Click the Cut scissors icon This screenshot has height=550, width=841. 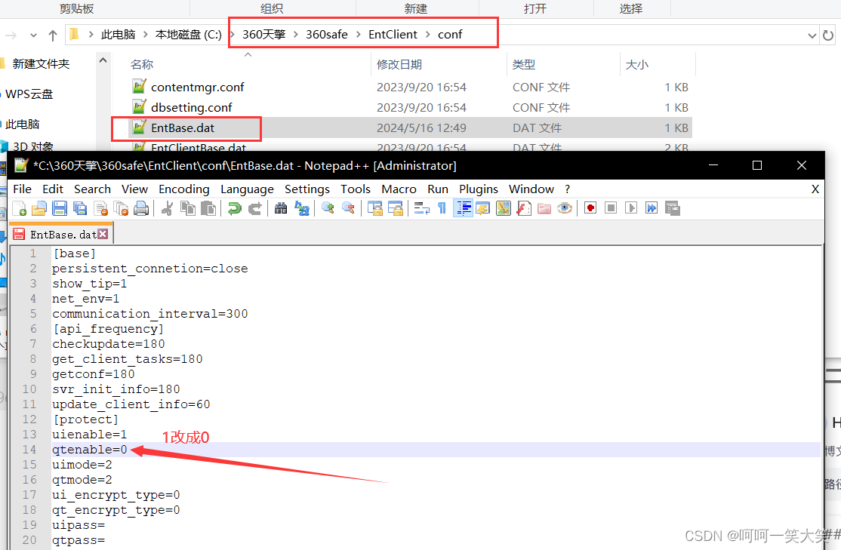[168, 208]
